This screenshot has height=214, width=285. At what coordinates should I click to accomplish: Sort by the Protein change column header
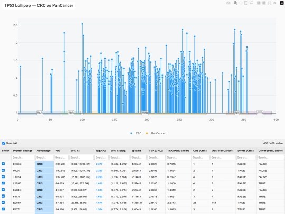click(23, 151)
